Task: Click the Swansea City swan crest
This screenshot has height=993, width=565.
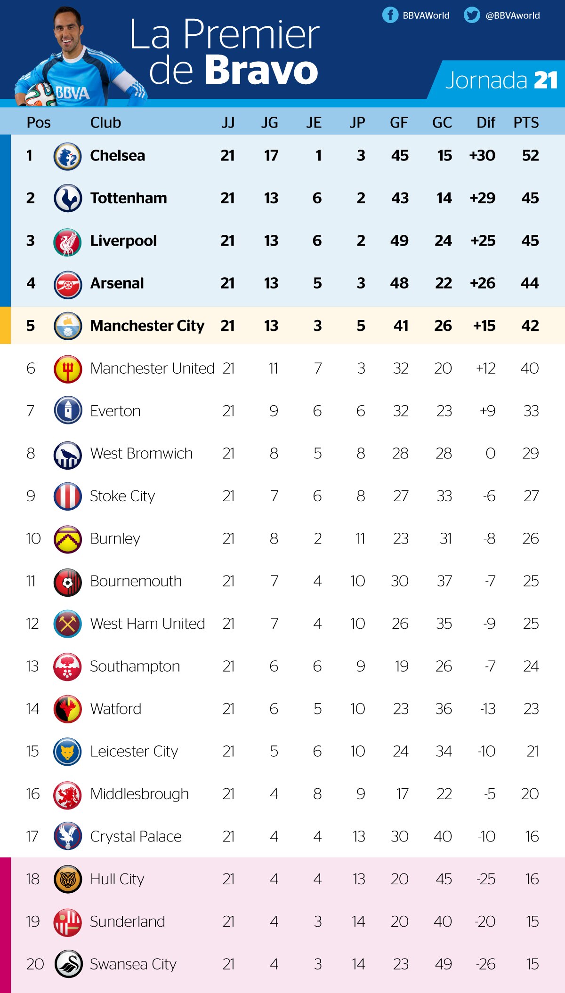Action: click(x=69, y=964)
